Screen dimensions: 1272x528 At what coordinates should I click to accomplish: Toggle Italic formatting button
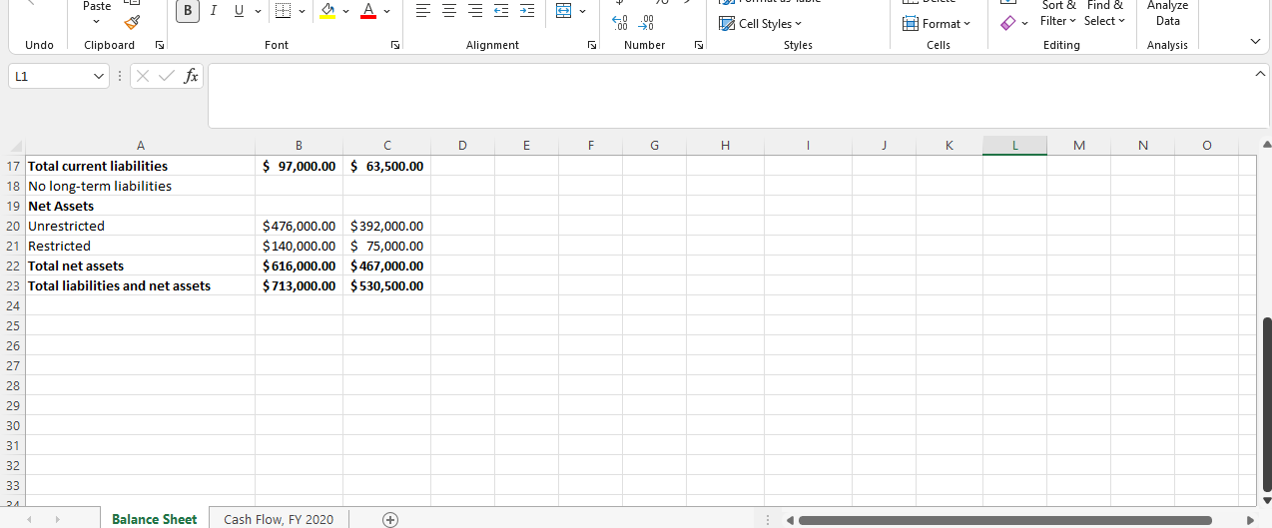213,11
